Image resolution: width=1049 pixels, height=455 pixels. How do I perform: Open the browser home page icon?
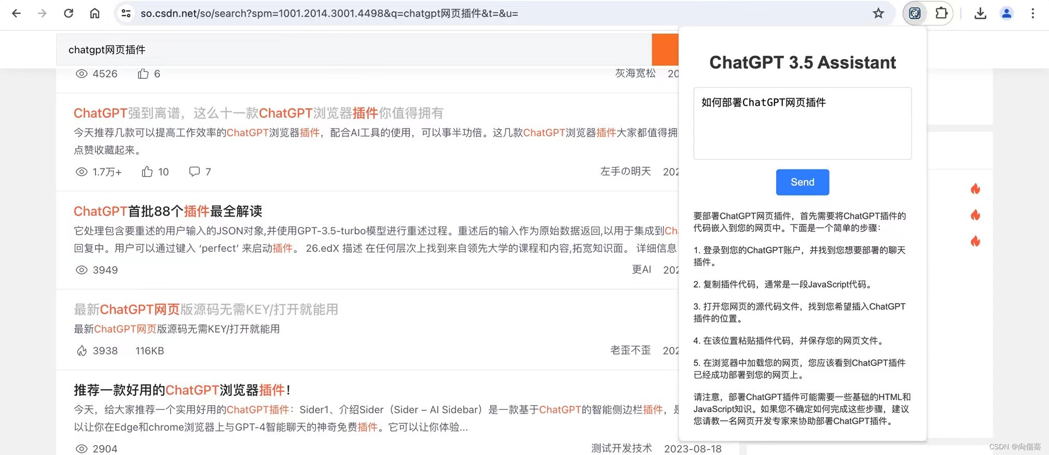click(x=94, y=13)
